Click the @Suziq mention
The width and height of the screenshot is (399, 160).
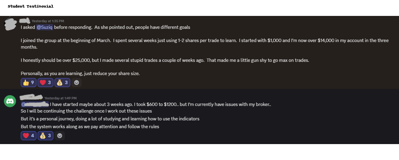point(45,27)
